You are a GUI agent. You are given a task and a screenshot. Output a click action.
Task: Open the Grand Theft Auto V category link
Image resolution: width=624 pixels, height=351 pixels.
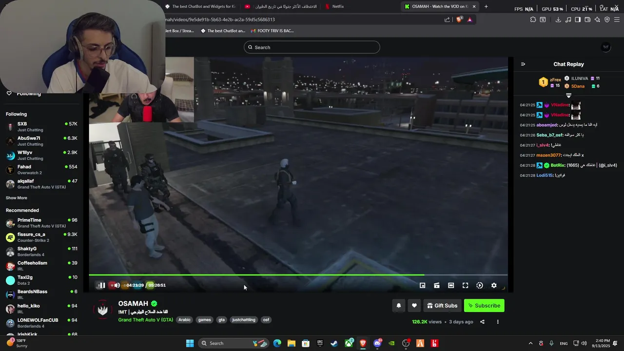coord(145,320)
